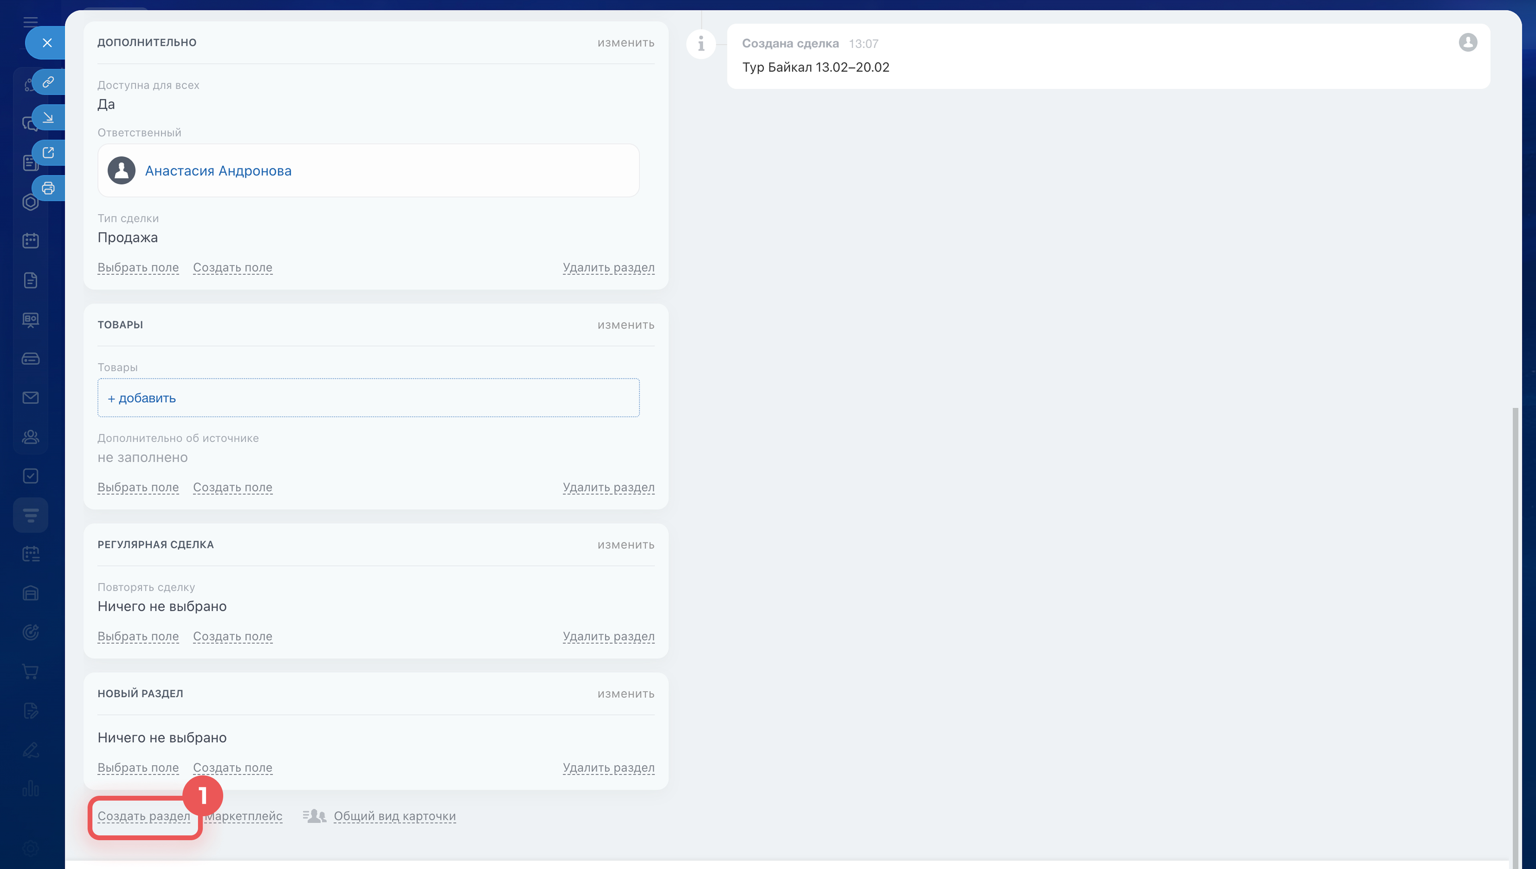The width and height of the screenshot is (1536, 869).
Task: Click изменить in Дополнительно section
Action: pos(626,43)
